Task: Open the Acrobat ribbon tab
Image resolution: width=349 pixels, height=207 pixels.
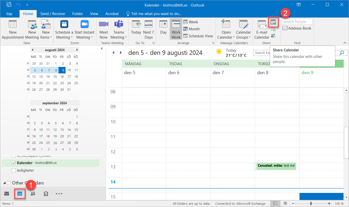Action: (112, 14)
